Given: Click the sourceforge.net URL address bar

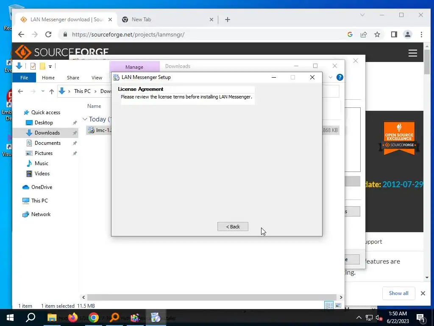Looking at the screenshot, I should (x=128, y=35).
